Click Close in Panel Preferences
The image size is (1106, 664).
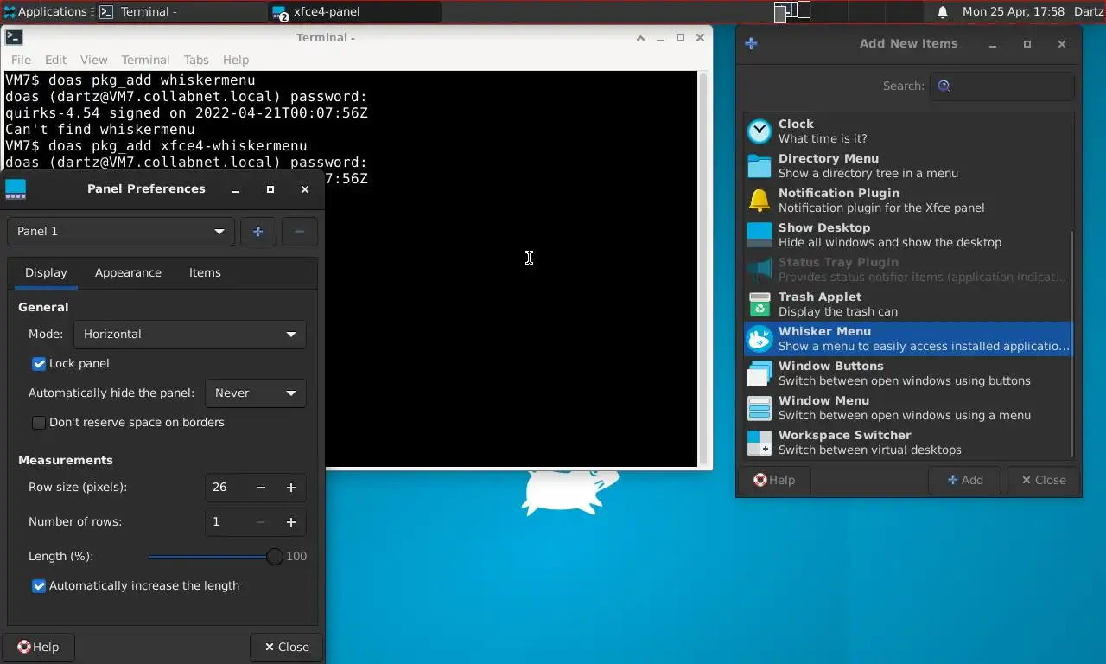click(286, 647)
